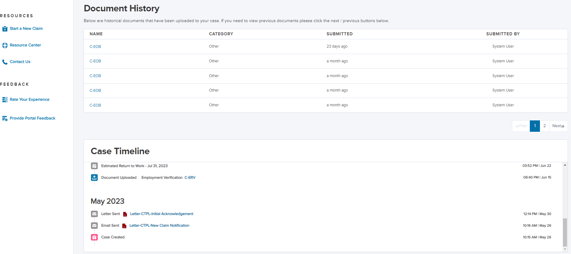This screenshot has width=571, height=254.
Task: Click the Letter Sent envelope icon
Action: tap(94, 214)
